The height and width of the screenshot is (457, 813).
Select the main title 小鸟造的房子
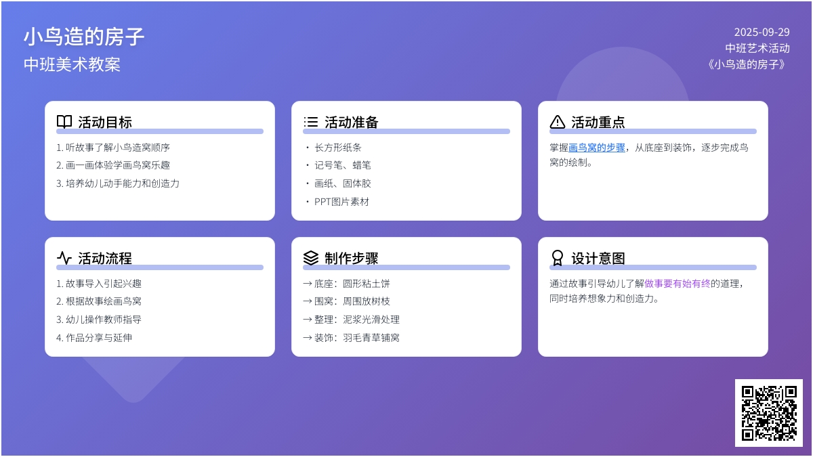(84, 37)
